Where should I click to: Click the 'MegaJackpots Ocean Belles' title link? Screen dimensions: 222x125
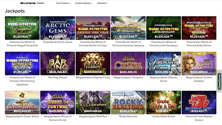pos(22,116)
